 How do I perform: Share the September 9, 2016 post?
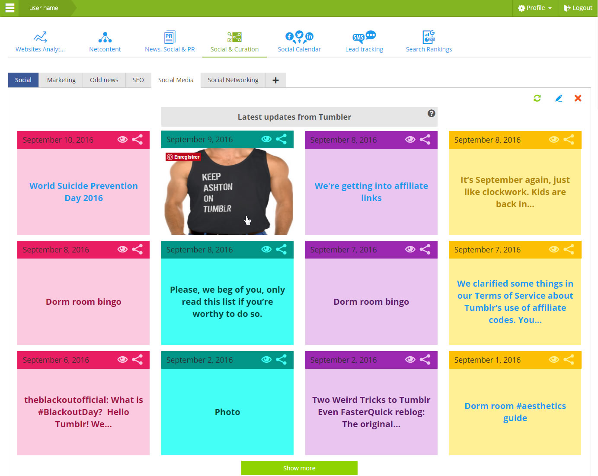(x=281, y=139)
